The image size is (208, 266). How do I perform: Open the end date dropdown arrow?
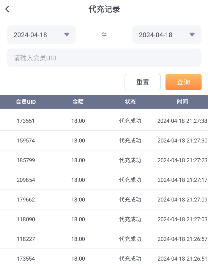192,35
